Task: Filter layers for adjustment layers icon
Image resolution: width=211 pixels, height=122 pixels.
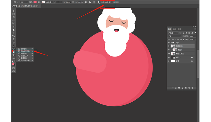Action: tap(183, 33)
